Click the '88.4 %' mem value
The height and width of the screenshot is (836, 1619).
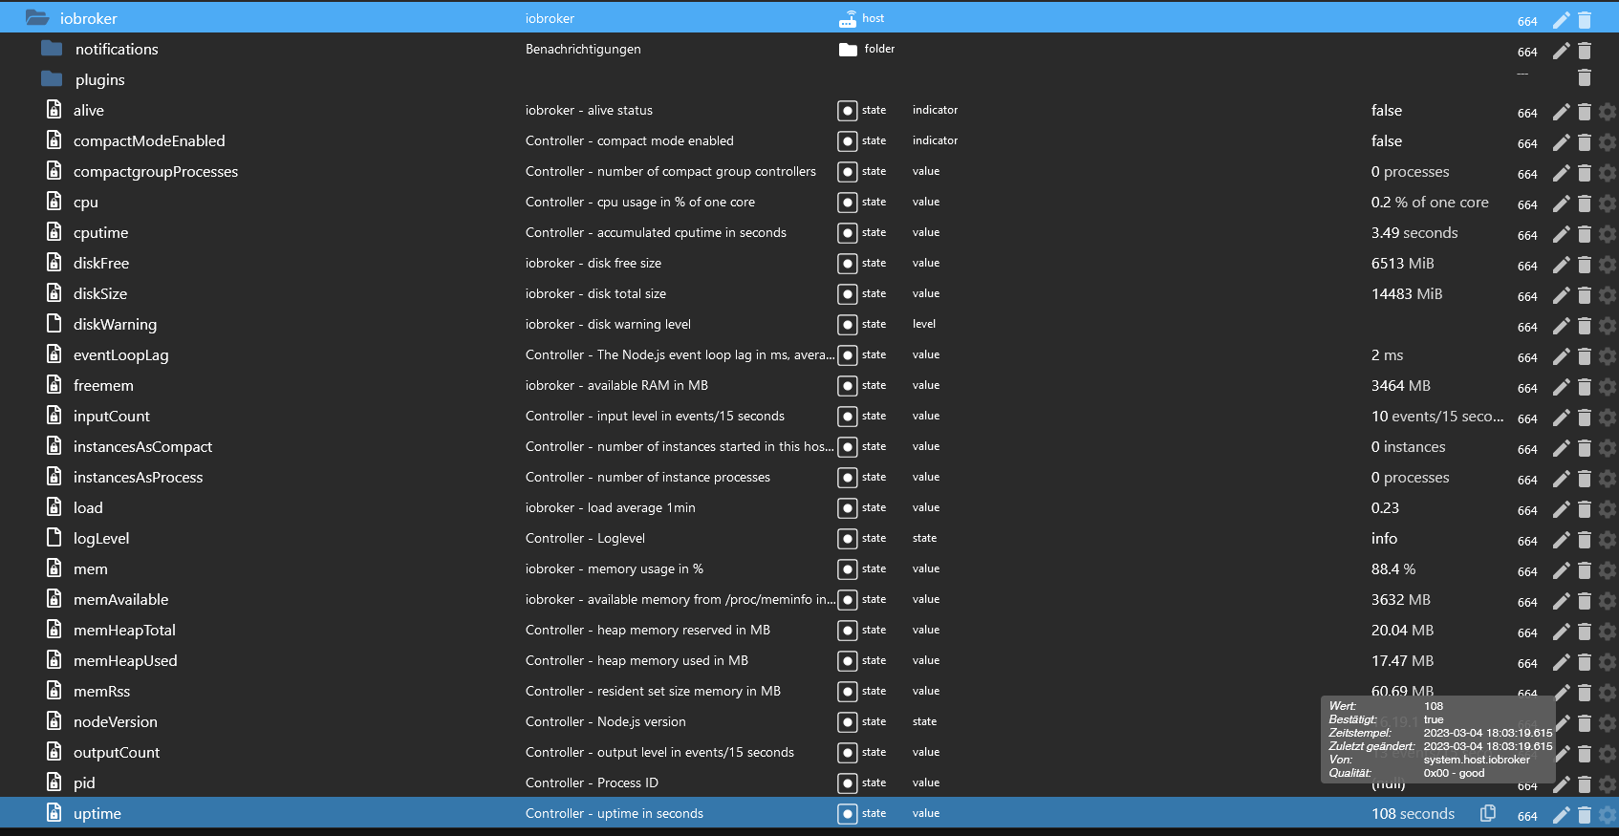coord(1393,568)
